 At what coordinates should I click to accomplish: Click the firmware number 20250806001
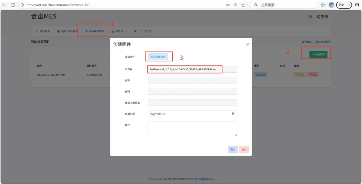coord(94,75)
